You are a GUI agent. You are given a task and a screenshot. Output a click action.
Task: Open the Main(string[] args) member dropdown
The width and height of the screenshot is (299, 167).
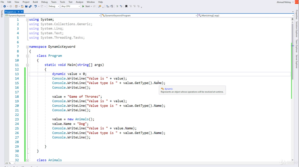[x=246, y=15]
